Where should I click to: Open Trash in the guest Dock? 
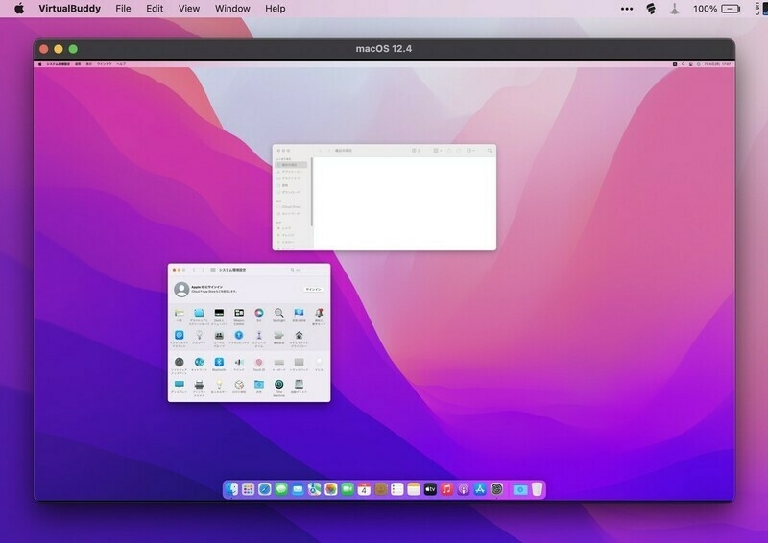click(538, 489)
